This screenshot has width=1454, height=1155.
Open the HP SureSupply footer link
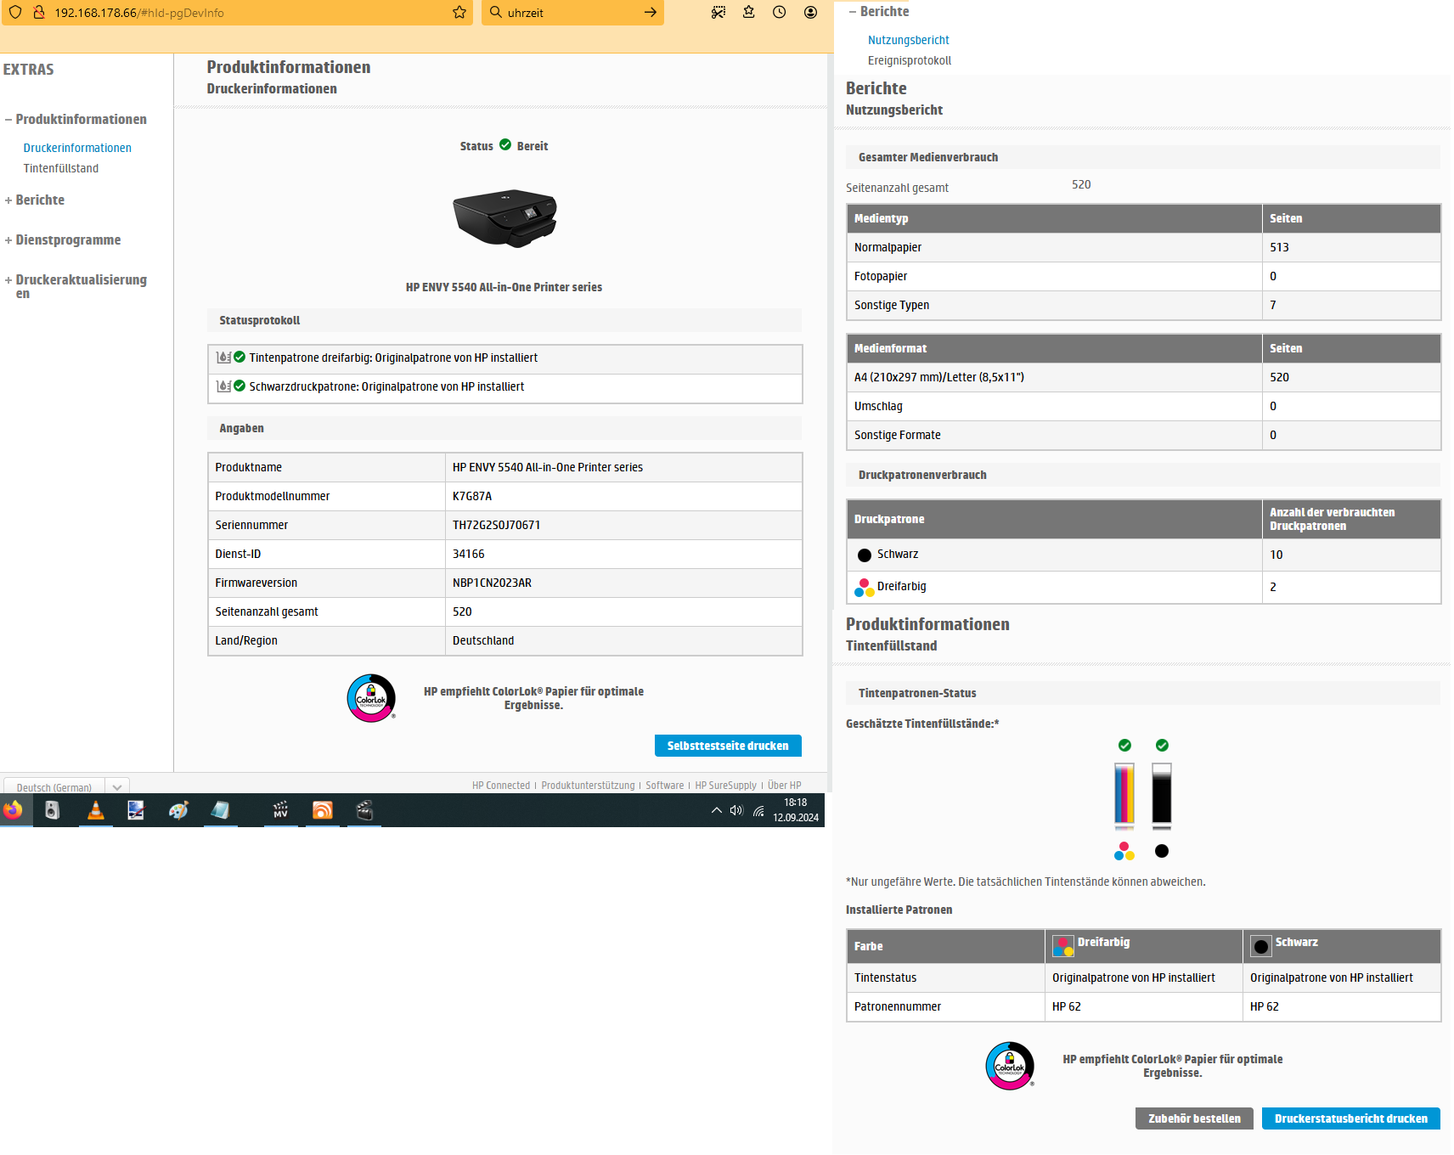click(725, 785)
